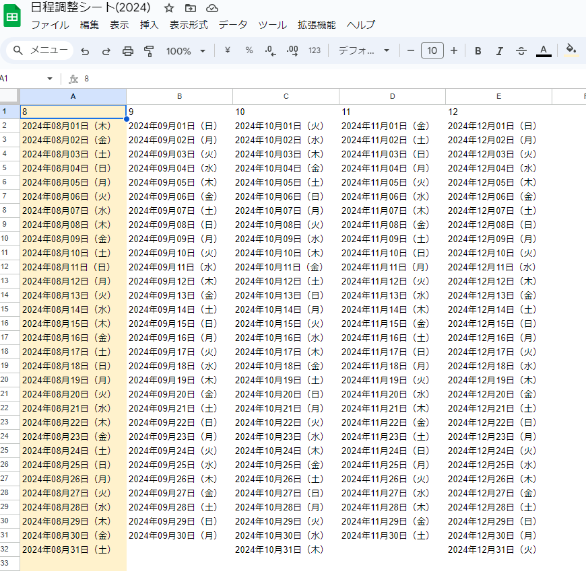Open the ツール menu
The image size is (586, 571).
(x=272, y=25)
